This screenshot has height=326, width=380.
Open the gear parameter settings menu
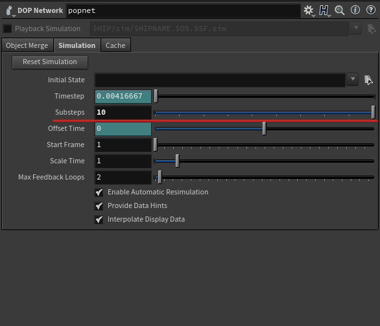(309, 10)
